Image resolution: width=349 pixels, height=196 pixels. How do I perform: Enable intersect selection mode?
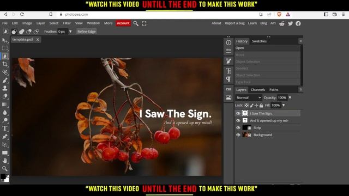pos(37,32)
